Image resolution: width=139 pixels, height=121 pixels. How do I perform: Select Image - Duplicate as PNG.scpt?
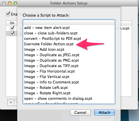[x=69, y=61]
